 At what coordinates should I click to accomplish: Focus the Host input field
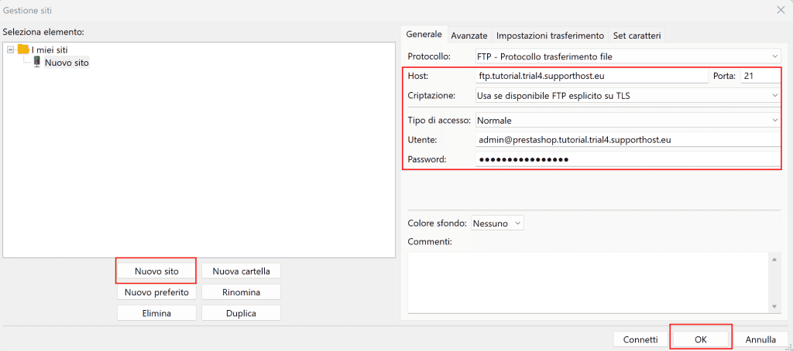coord(591,76)
